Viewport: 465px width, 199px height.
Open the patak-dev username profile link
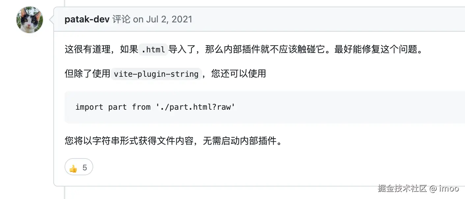click(x=87, y=19)
